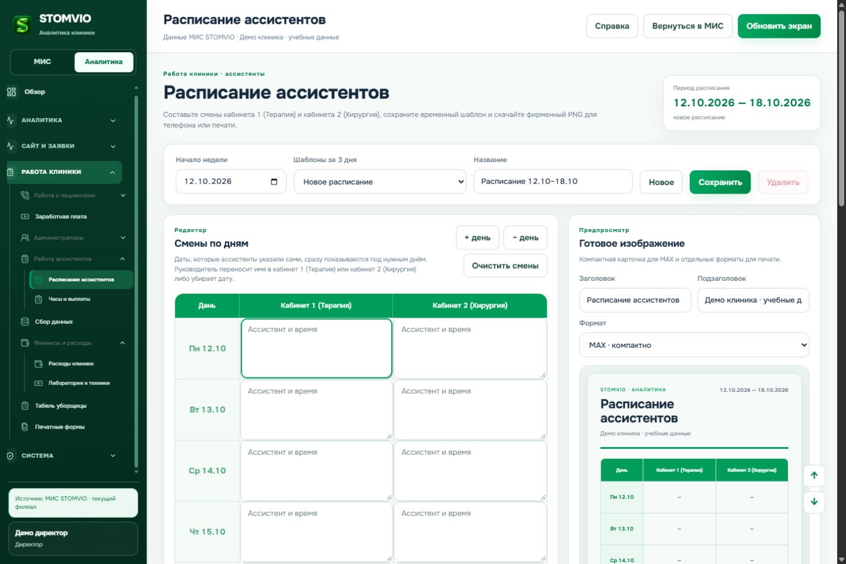Add a day with + день

click(477, 237)
